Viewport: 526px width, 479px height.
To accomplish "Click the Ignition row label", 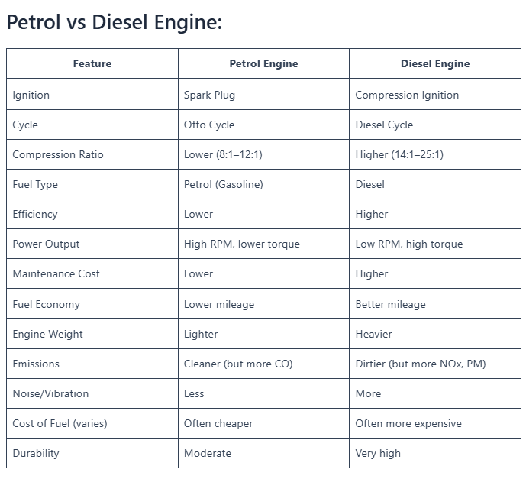I will point(92,95).
